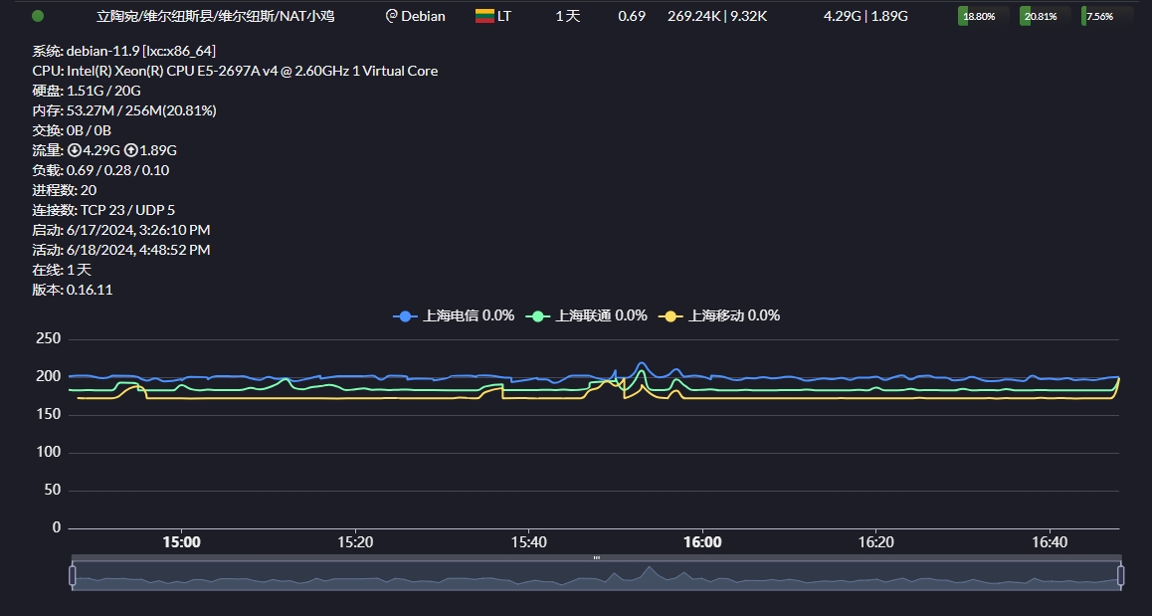Click the green online status dot
1152x616 pixels.
[x=38, y=16]
